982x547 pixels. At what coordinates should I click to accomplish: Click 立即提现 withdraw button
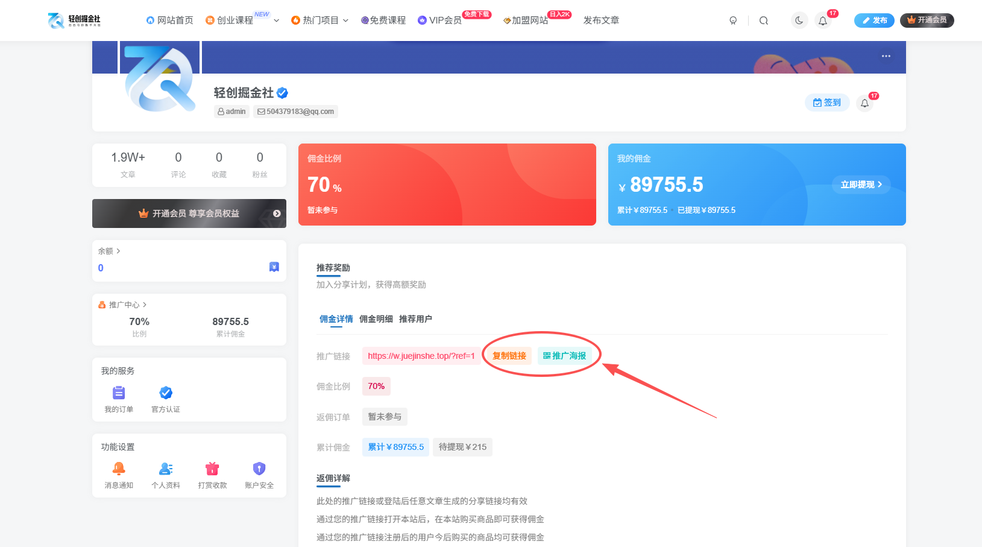coord(861,185)
